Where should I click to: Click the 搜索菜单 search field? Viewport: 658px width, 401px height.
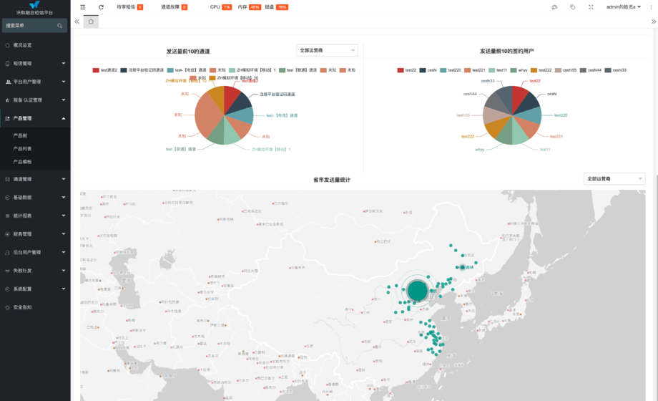34,26
